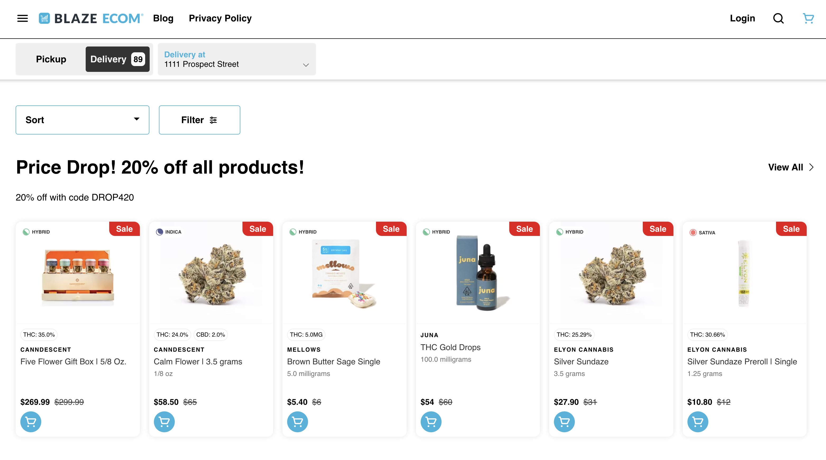Image resolution: width=826 pixels, height=460 pixels.
Task: Select the Delivery option
Action: click(117, 59)
